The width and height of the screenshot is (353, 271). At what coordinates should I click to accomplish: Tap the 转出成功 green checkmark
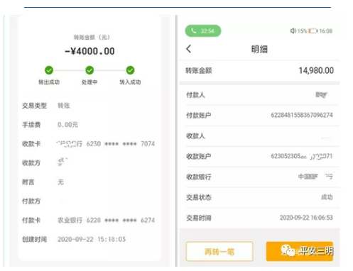coord(49,70)
